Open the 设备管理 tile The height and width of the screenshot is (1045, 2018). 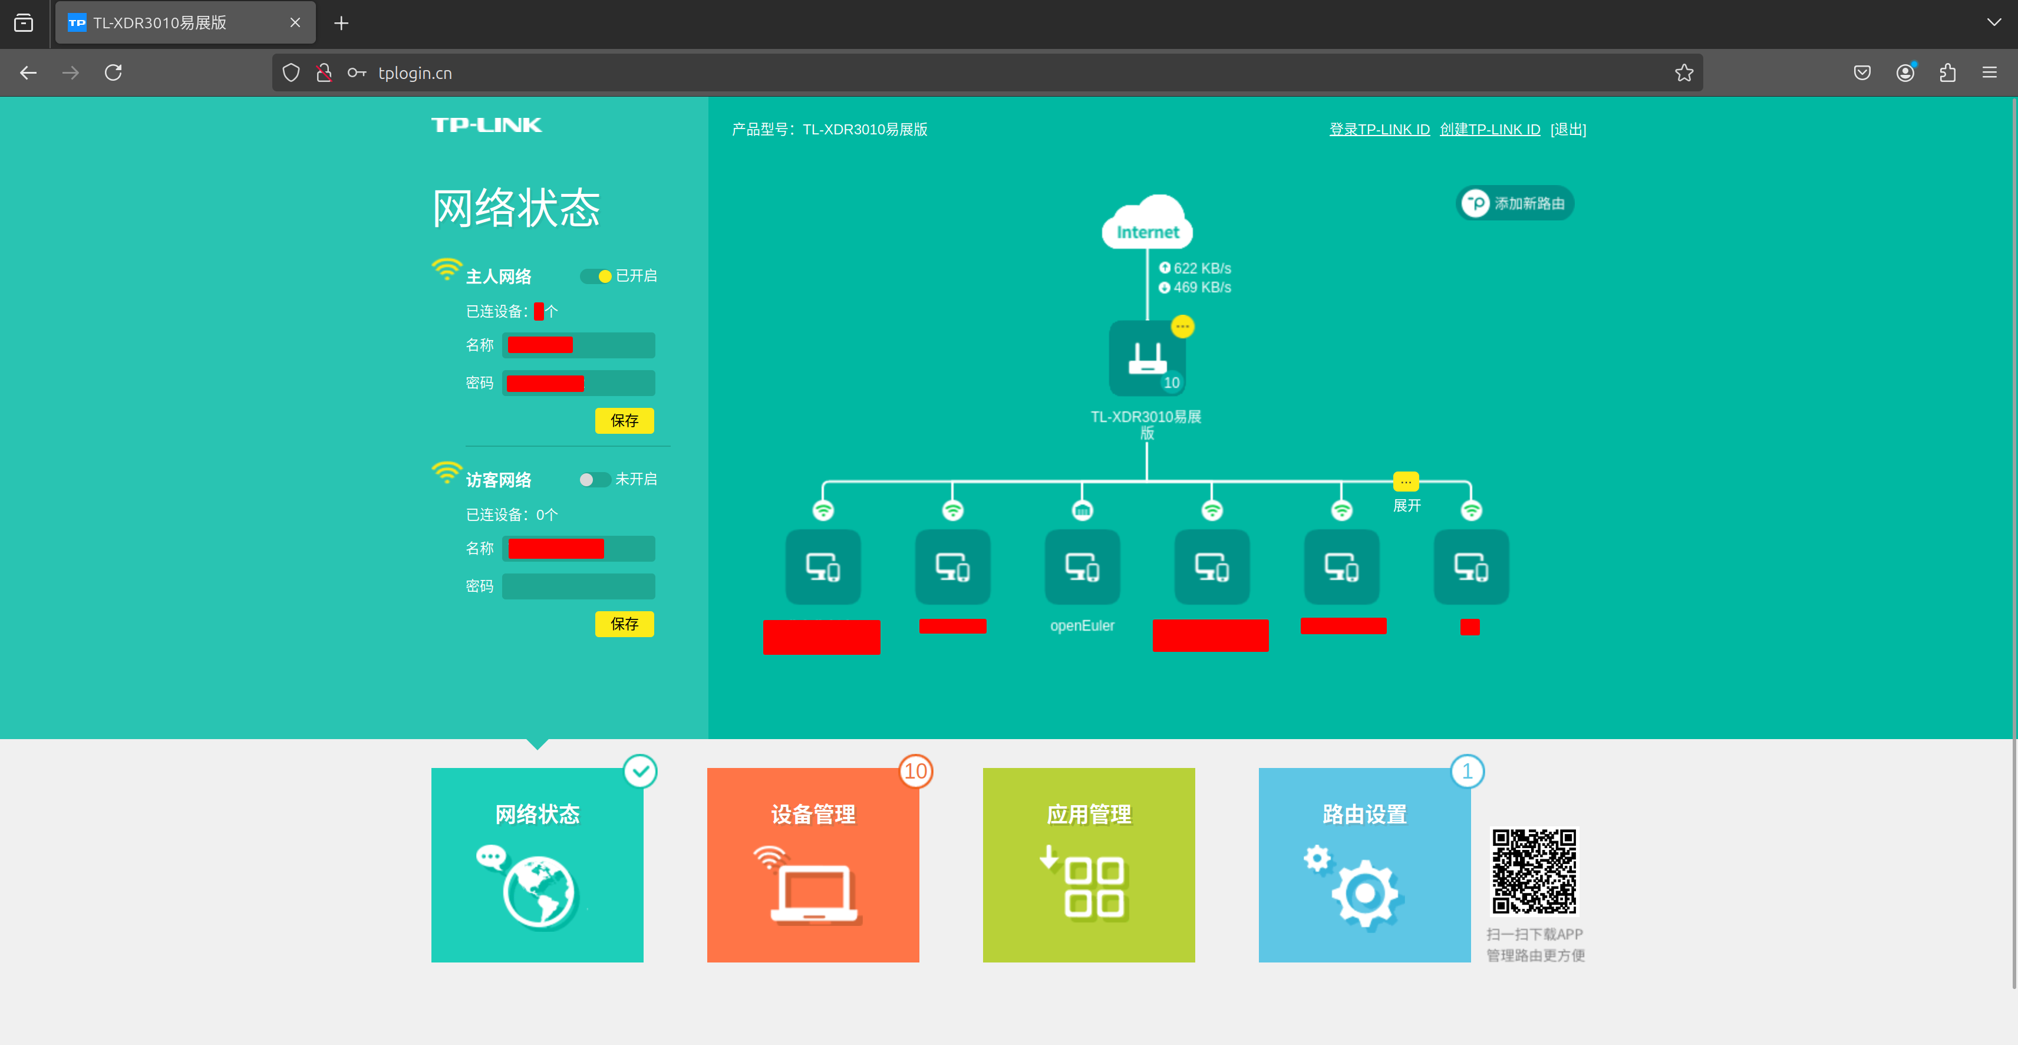(813, 865)
